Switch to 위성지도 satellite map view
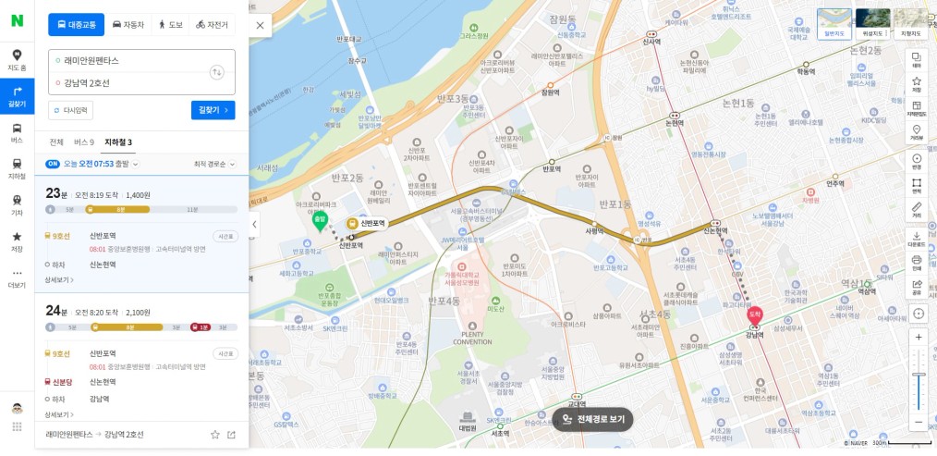937x456 pixels. 872,24
